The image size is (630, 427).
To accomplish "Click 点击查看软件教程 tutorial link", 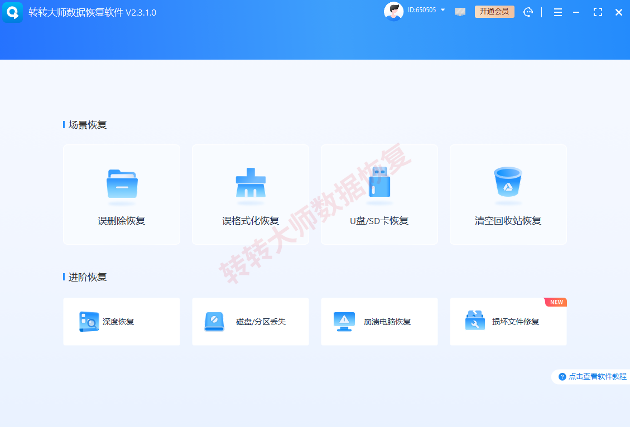I will click(598, 376).
